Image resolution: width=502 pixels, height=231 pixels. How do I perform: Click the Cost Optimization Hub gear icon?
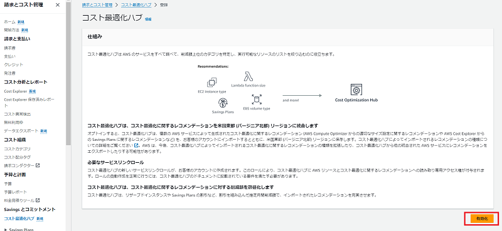tap(356, 90)
